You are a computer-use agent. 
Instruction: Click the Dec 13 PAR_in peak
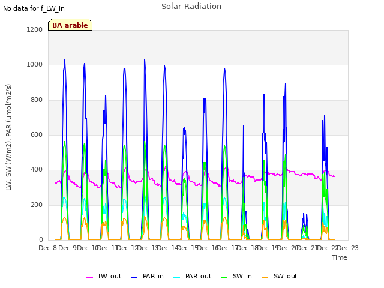pos(145,60)
